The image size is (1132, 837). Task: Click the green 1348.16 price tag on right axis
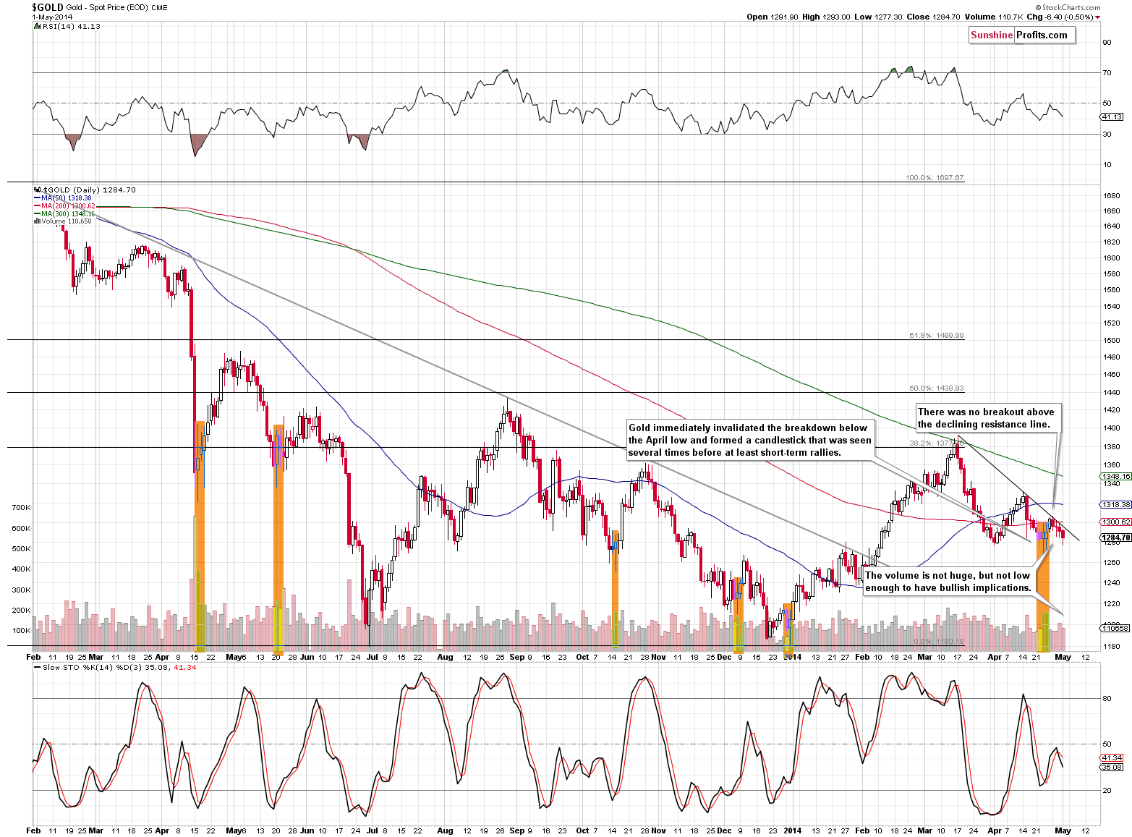click(1116, 477)
